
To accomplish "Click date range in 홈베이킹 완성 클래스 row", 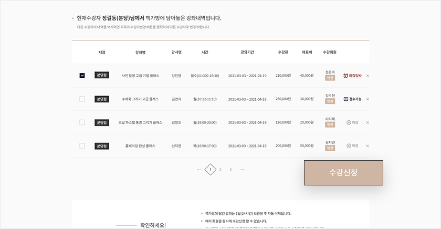I will (247, 146).
